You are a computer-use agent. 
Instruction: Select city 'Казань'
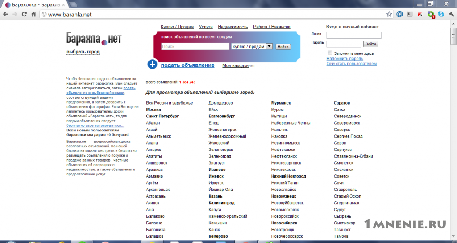click(x=216, y=196)
